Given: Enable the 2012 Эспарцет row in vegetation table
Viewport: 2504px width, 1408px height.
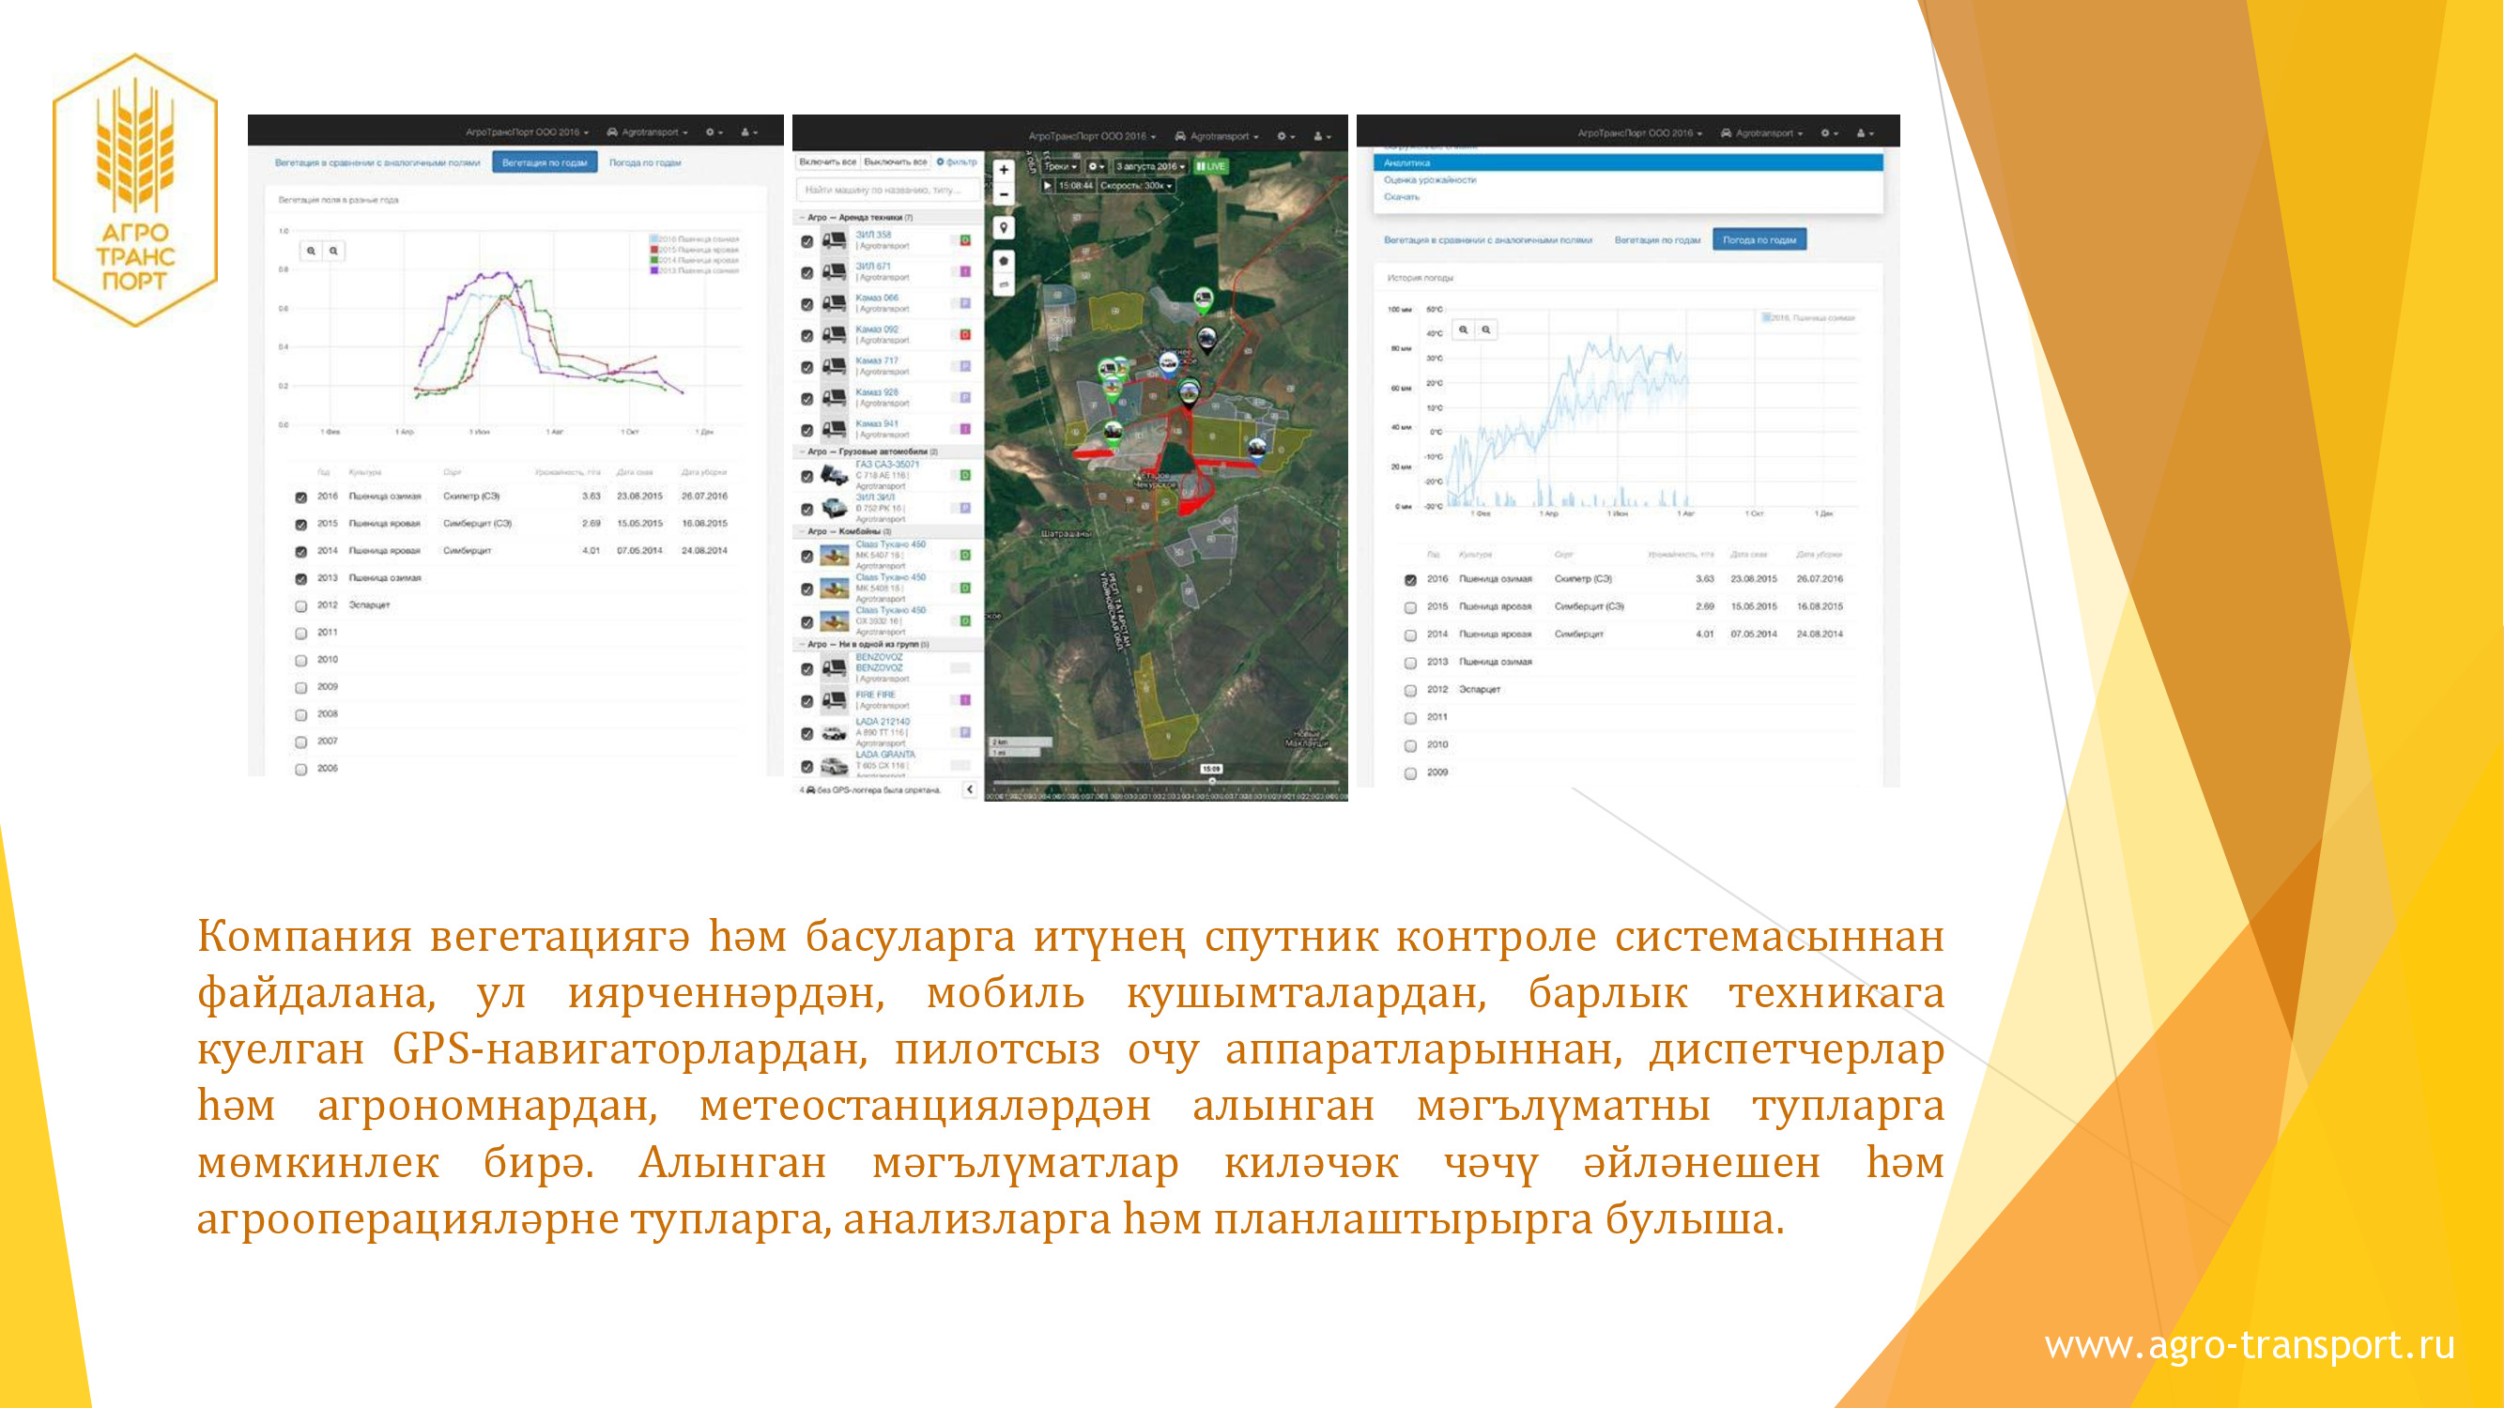Looking at the screenshot, I should point(301,605).
